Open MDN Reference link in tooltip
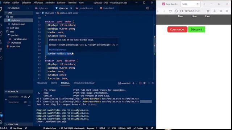The image size is (232, 130). coord(57,50)
